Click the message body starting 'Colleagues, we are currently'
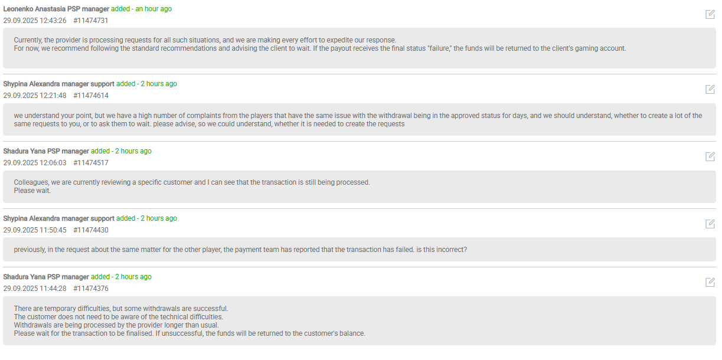The image size is (722, 360). [x=359, y=186]
